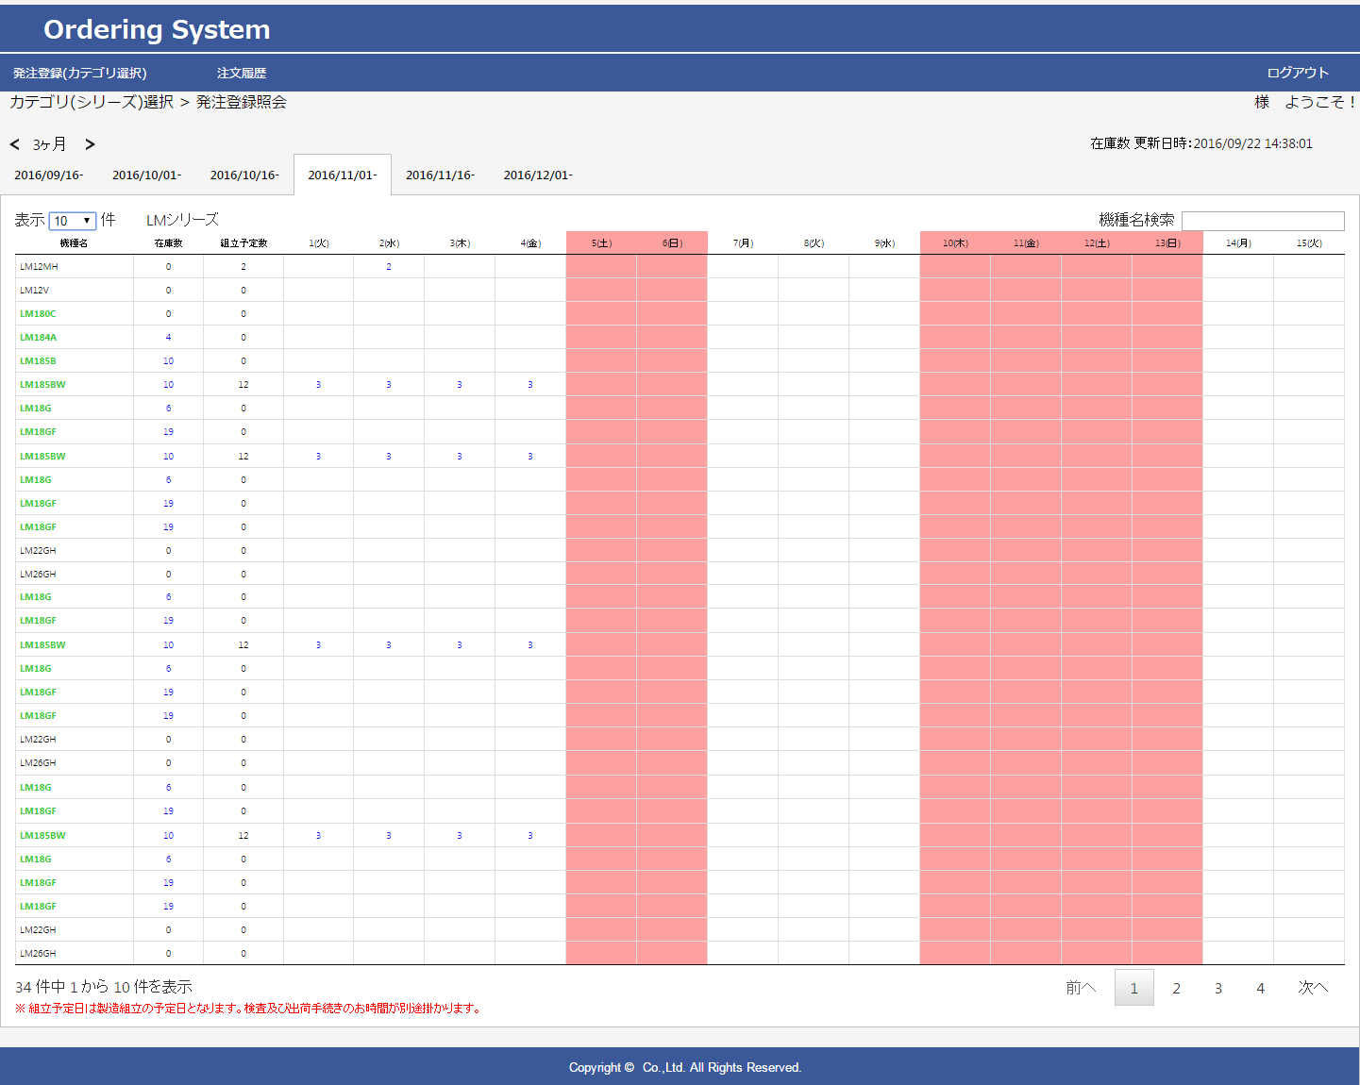Open the display count dropdown showing 10
Screen dimensions: 1360x1085
pyautogui.click(x=73, y=221)
